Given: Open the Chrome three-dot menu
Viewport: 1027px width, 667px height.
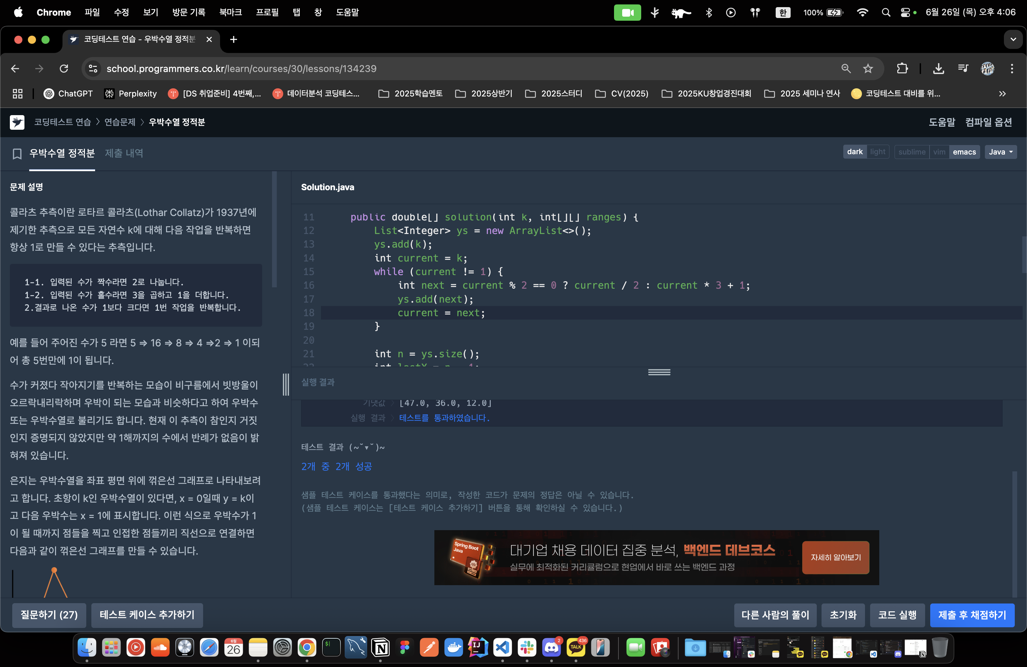Looking at the screenshot, I should point(1012,69).
